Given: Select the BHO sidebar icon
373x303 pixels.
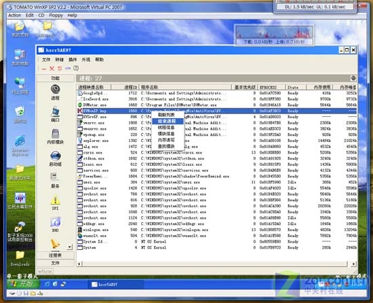Looking at the screenshot, I should (55, 224).
